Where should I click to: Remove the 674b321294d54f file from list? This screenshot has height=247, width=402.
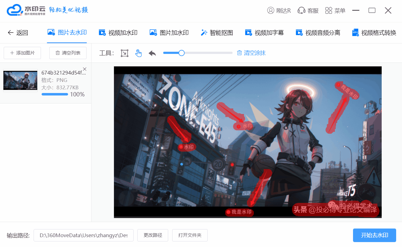[85, 69]
